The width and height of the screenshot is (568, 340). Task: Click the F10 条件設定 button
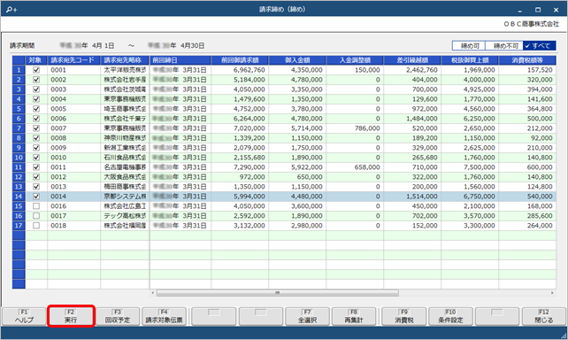pos(450,316)
